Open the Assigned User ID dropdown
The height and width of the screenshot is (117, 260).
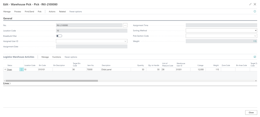[125, 41]
